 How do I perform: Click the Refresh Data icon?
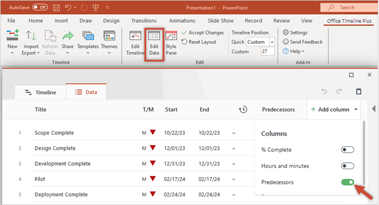50,36
